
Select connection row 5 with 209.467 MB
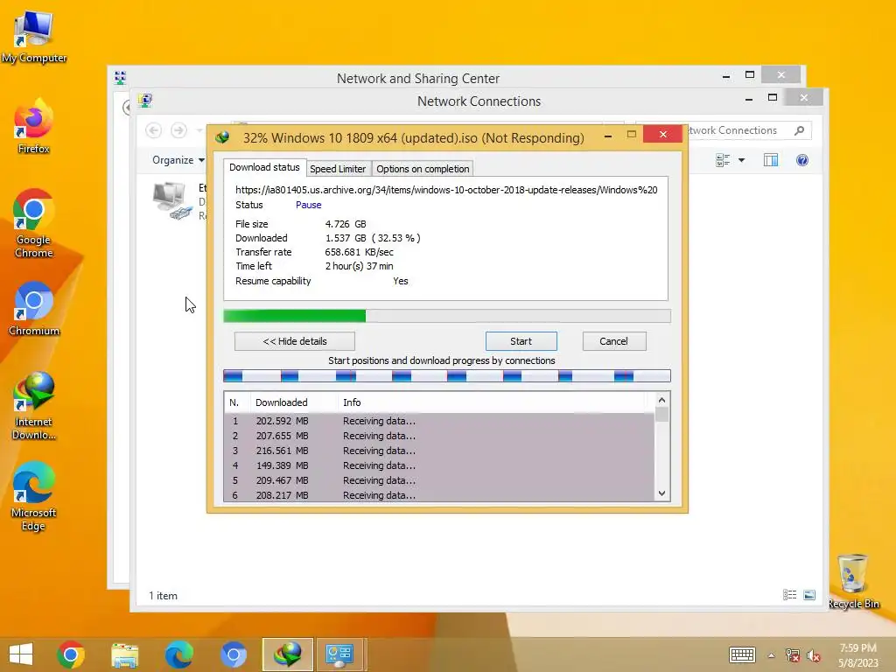(x=439, y=480)
